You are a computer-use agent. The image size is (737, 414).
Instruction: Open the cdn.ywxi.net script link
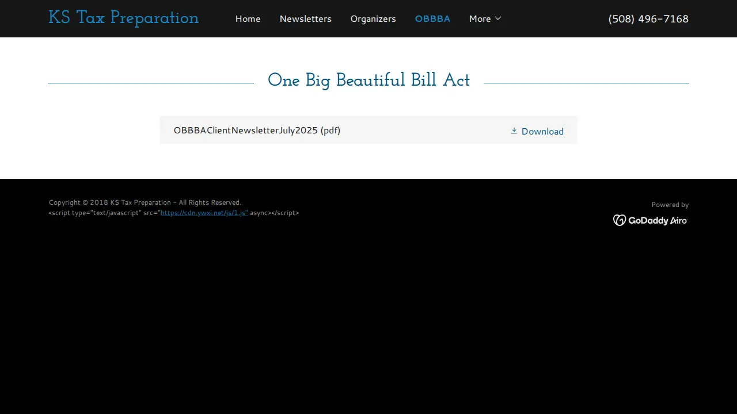click(x=204, y=213)
